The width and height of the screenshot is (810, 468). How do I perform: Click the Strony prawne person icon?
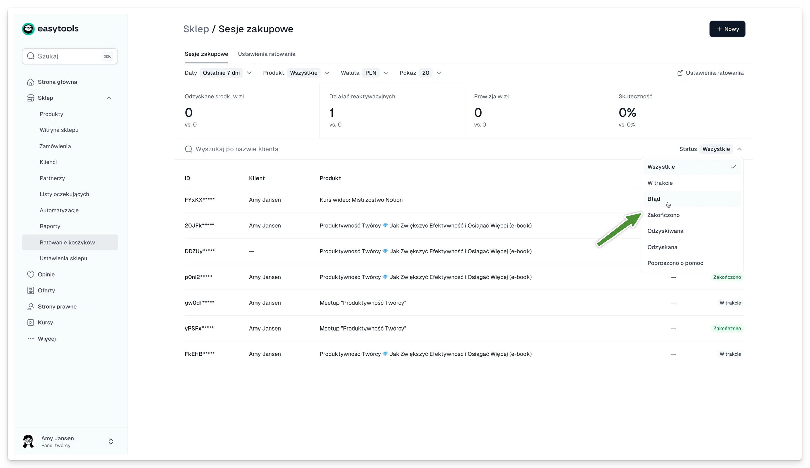(x=31, y=307)
